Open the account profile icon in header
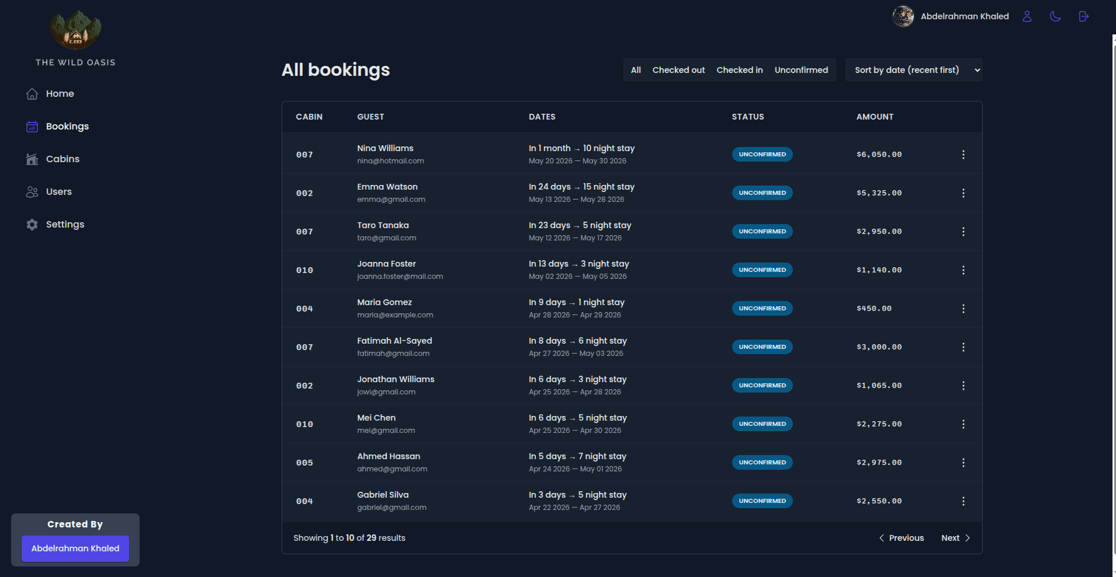This screenshot has height=577, width=1116. 1027,16
